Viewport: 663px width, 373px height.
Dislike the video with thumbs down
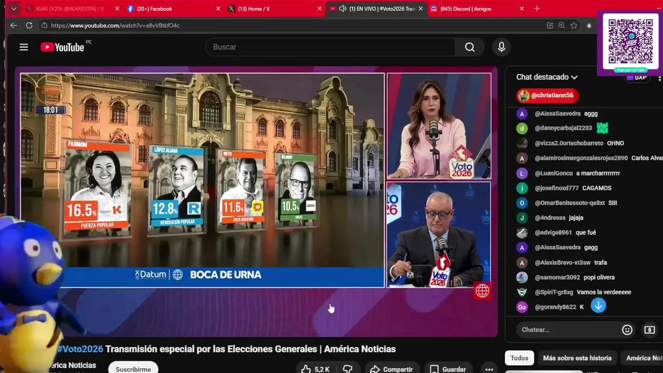348,369
